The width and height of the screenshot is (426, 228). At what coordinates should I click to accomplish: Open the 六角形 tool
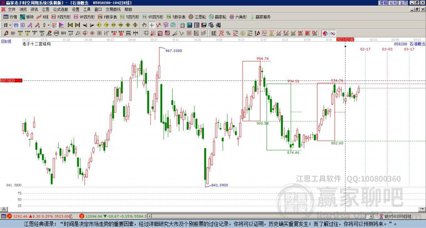tap(238, 17)
